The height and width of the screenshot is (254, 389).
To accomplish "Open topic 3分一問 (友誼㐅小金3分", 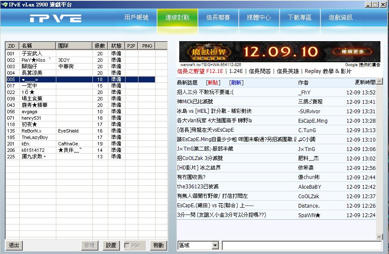I will click(221, 215).
